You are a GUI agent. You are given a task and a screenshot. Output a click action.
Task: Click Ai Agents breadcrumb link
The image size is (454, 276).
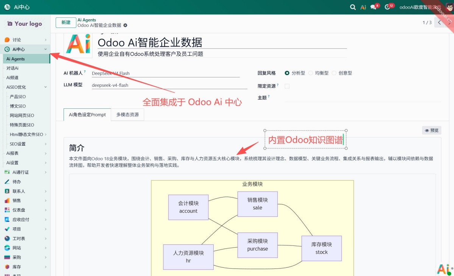[87, 20]
